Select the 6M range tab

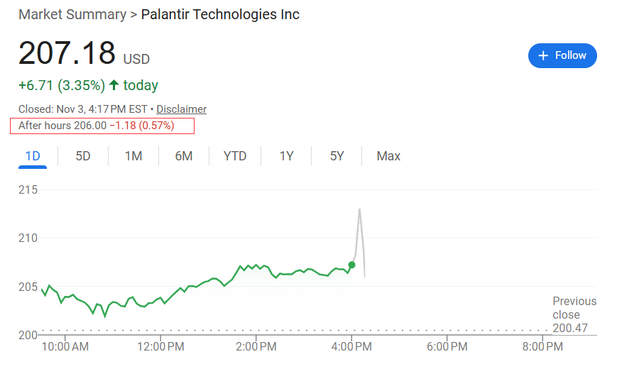(184, 156)
